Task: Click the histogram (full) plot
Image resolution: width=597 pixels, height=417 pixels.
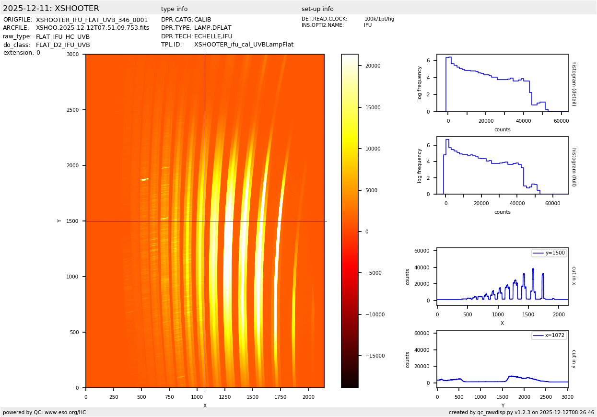Action: pos(502,165)
